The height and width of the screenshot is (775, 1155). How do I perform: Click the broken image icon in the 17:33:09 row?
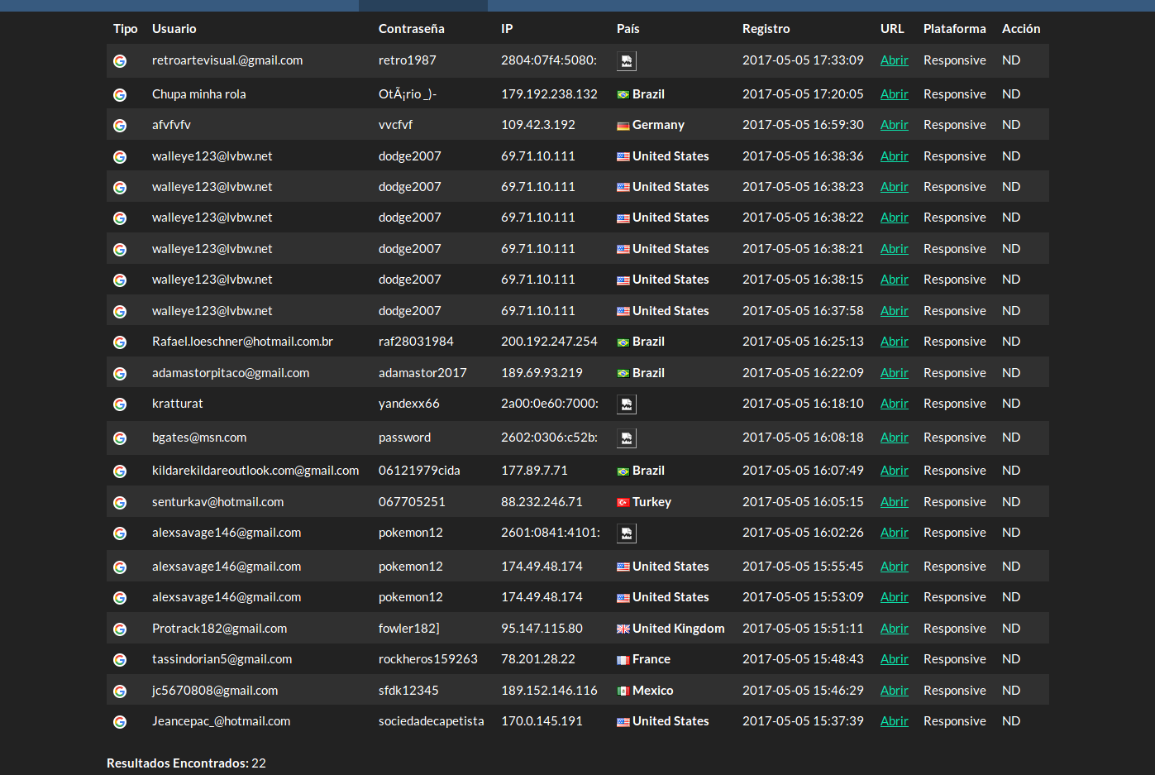[627, 61]
